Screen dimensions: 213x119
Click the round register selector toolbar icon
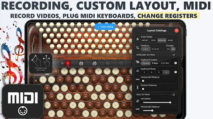pyautogui.click(x=108, y=63)
